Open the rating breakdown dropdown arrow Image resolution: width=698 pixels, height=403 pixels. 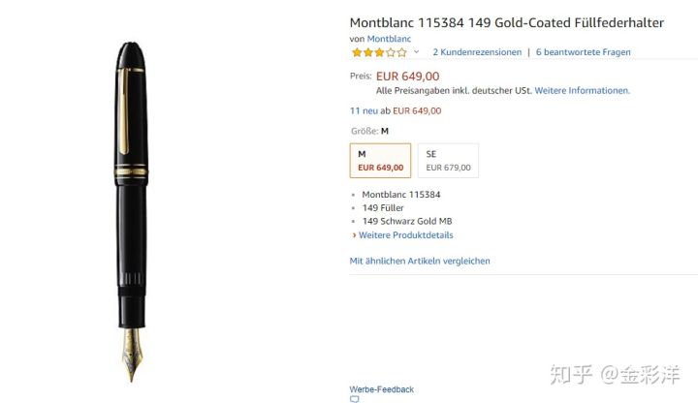[x=417, y=52]
